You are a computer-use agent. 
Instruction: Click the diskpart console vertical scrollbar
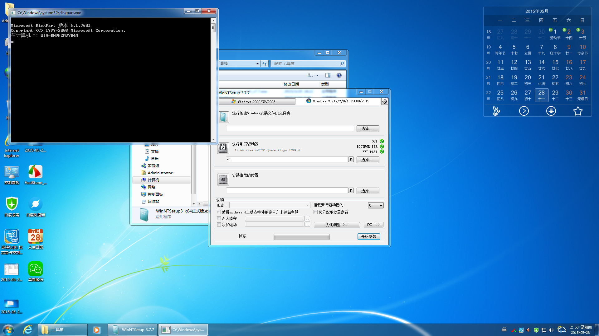click(213, 80)
